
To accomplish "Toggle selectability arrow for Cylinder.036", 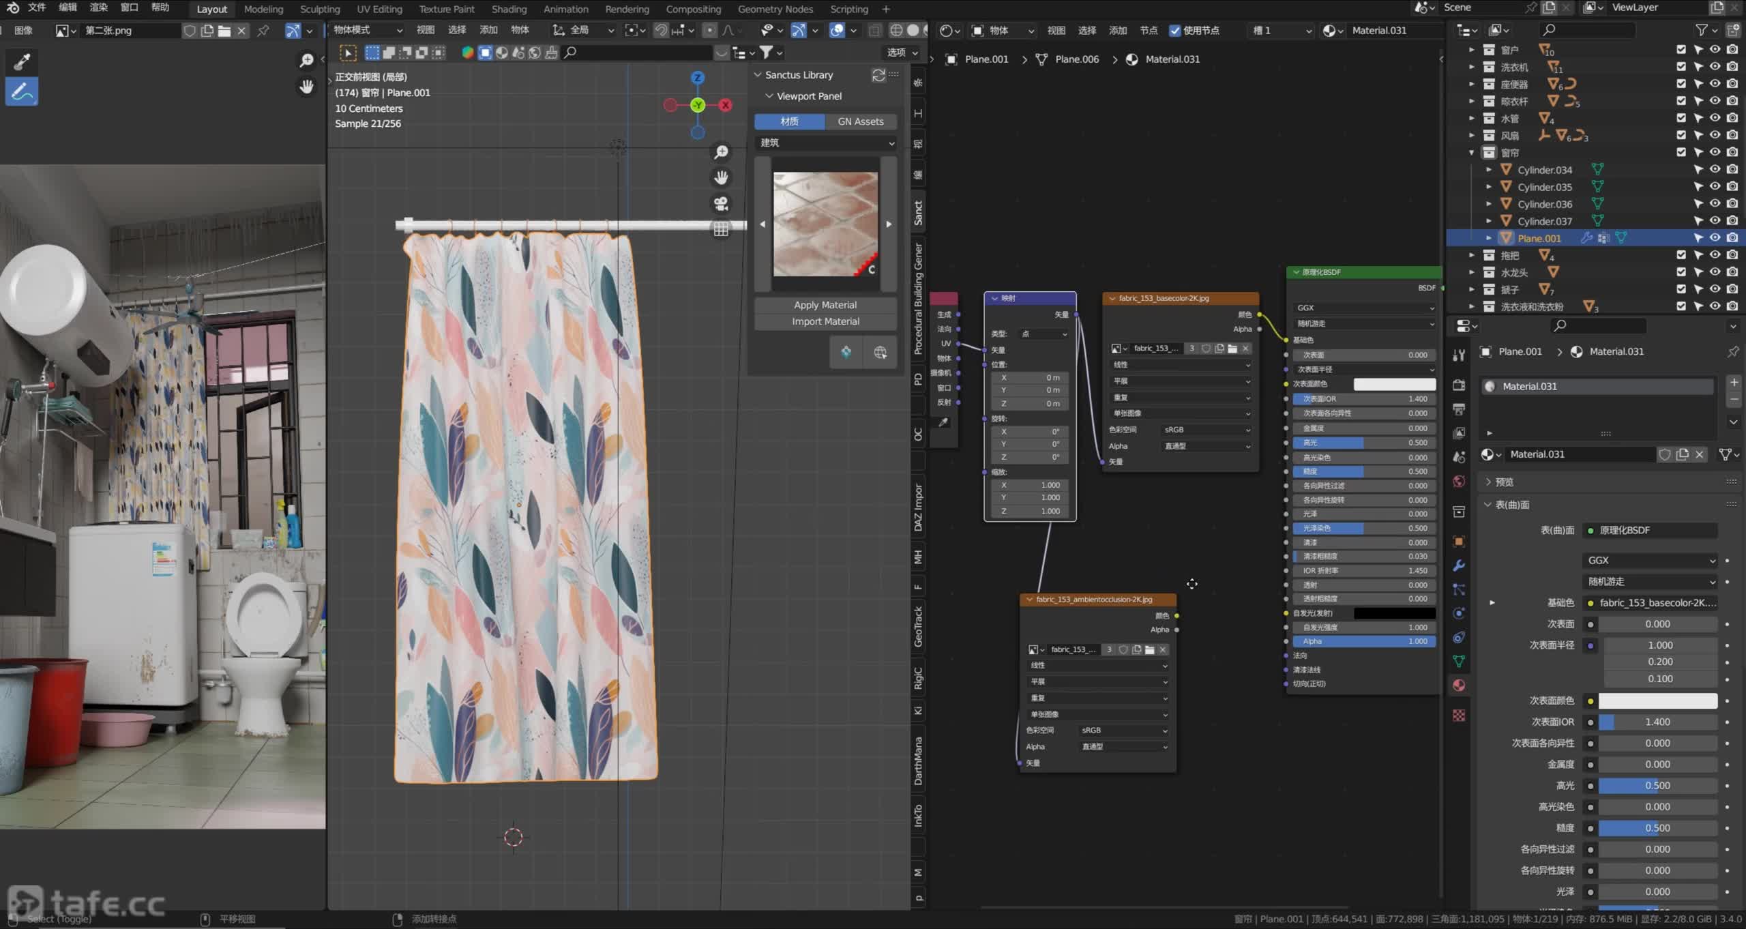I will [1698, 204].
